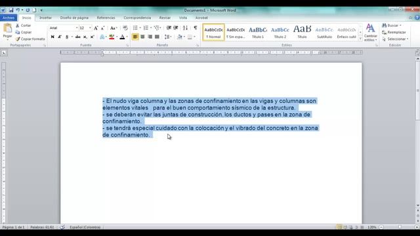Click Español (Colombia) language indicator
The width and height of the screenshot is (420, 236).
click(85, 227)
